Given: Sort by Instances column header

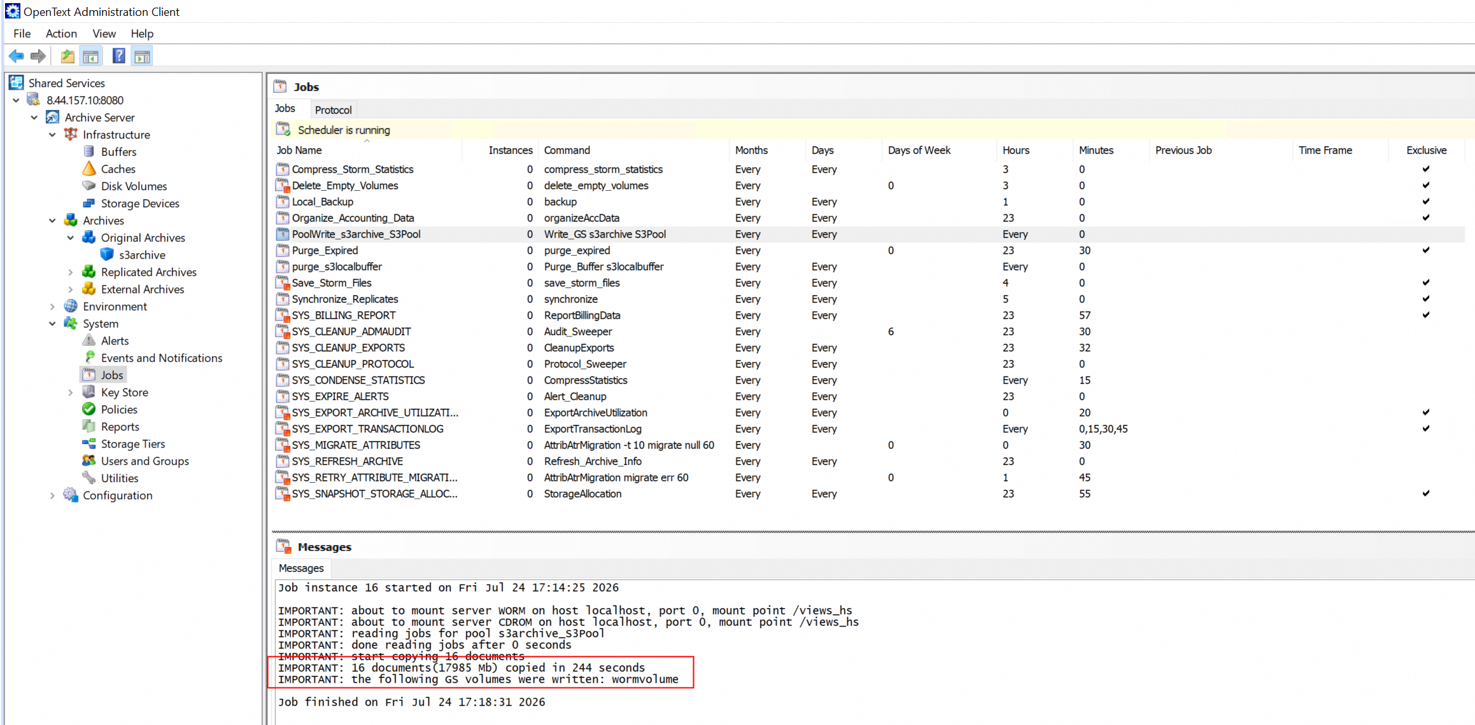Looking at the screenshot, I should (x=500, y=150).
